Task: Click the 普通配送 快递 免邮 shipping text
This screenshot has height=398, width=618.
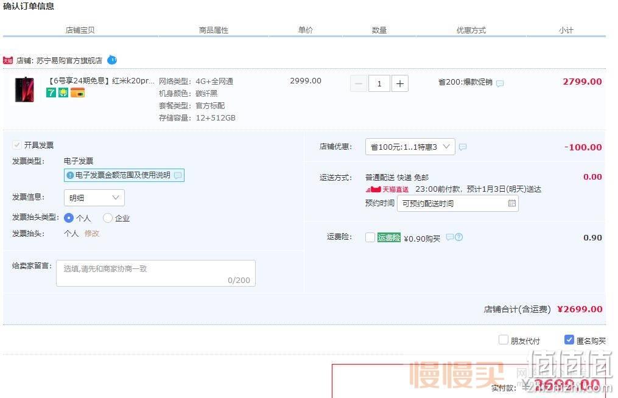Action: pyautogui.click(x=397, y=177)
